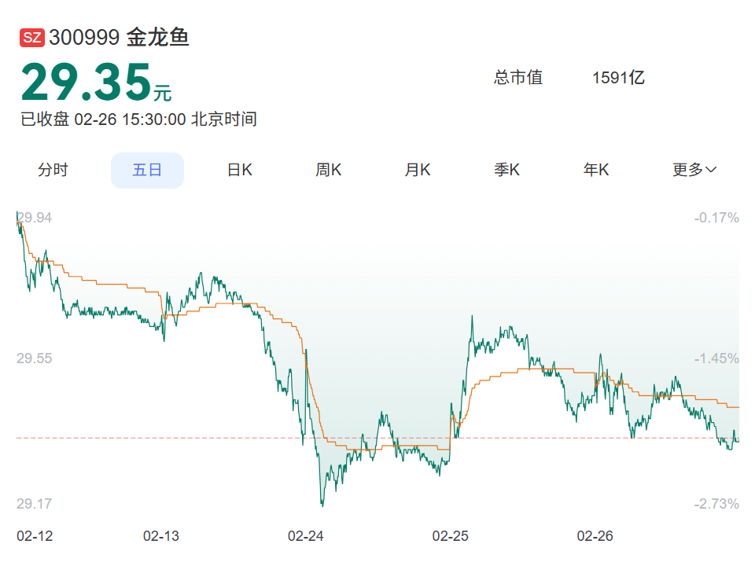Click the 02-26 date label
The height and width of the screenshot is (566, 755).
[x=595, y=536]
